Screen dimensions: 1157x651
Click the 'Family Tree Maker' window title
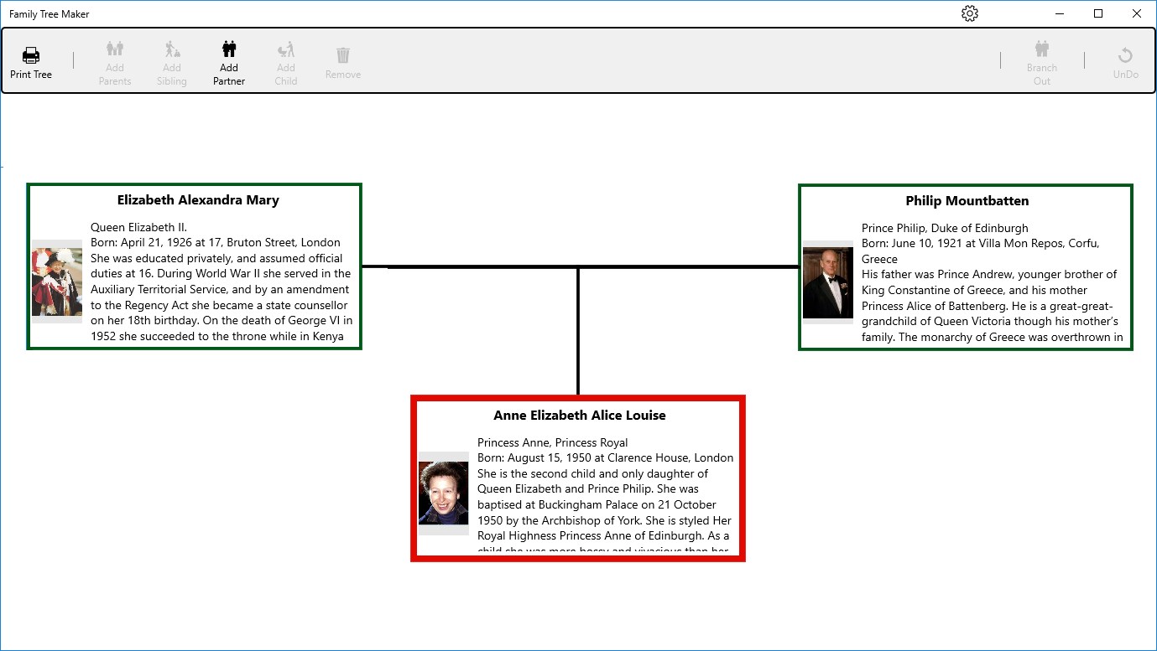(50, 14)
